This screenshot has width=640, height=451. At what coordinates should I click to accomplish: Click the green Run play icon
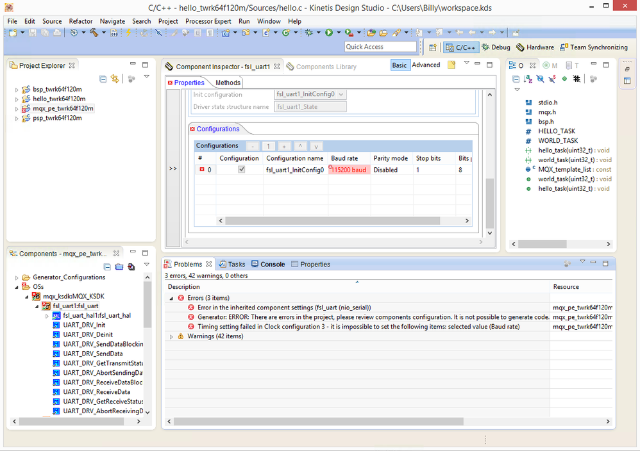(329, 33)
